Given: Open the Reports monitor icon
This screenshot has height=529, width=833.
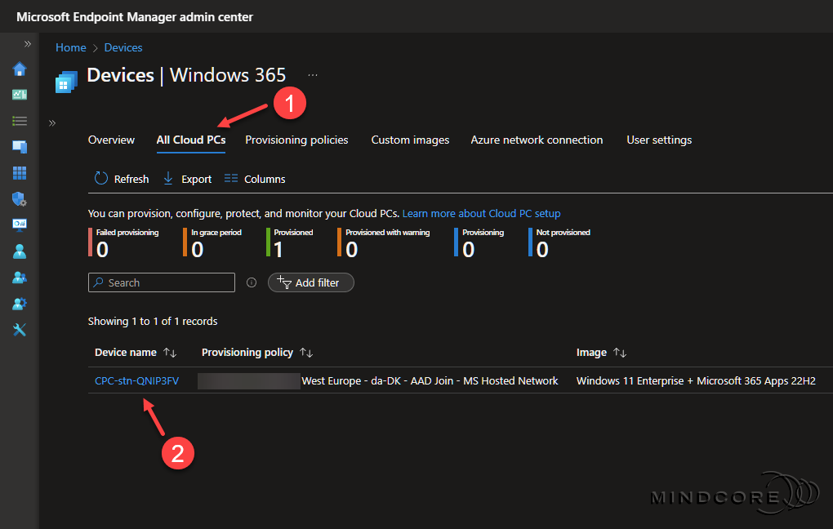Looking at the screenshot, I should pyautogui.click(x=20, y=225).
